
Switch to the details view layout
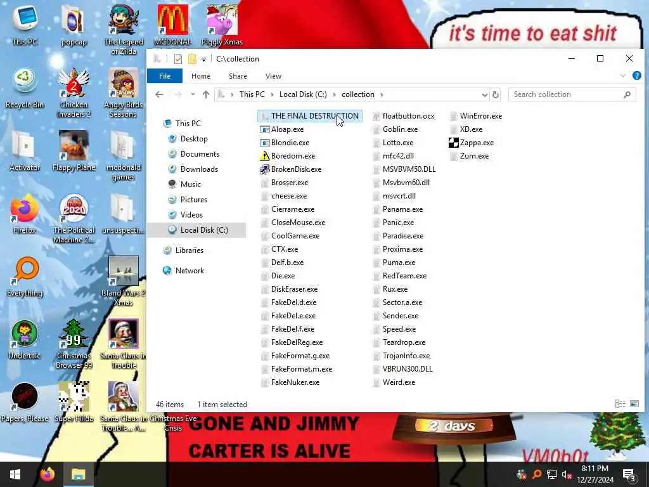[x=620, y=404]
